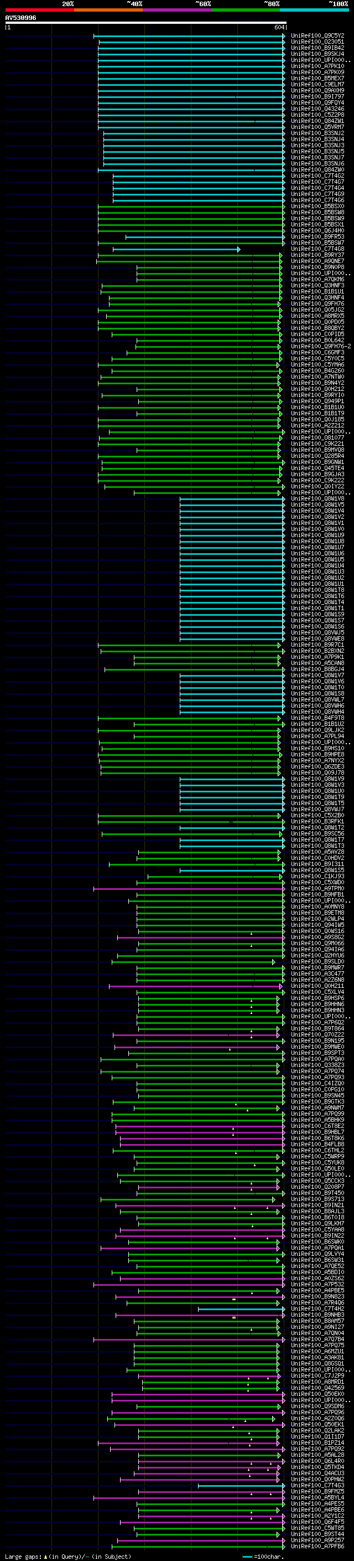Viewport: 354px width, 1561px height.
Task: Click the cyan ~100% identity legend segment
Action: [x=314, y=10]
